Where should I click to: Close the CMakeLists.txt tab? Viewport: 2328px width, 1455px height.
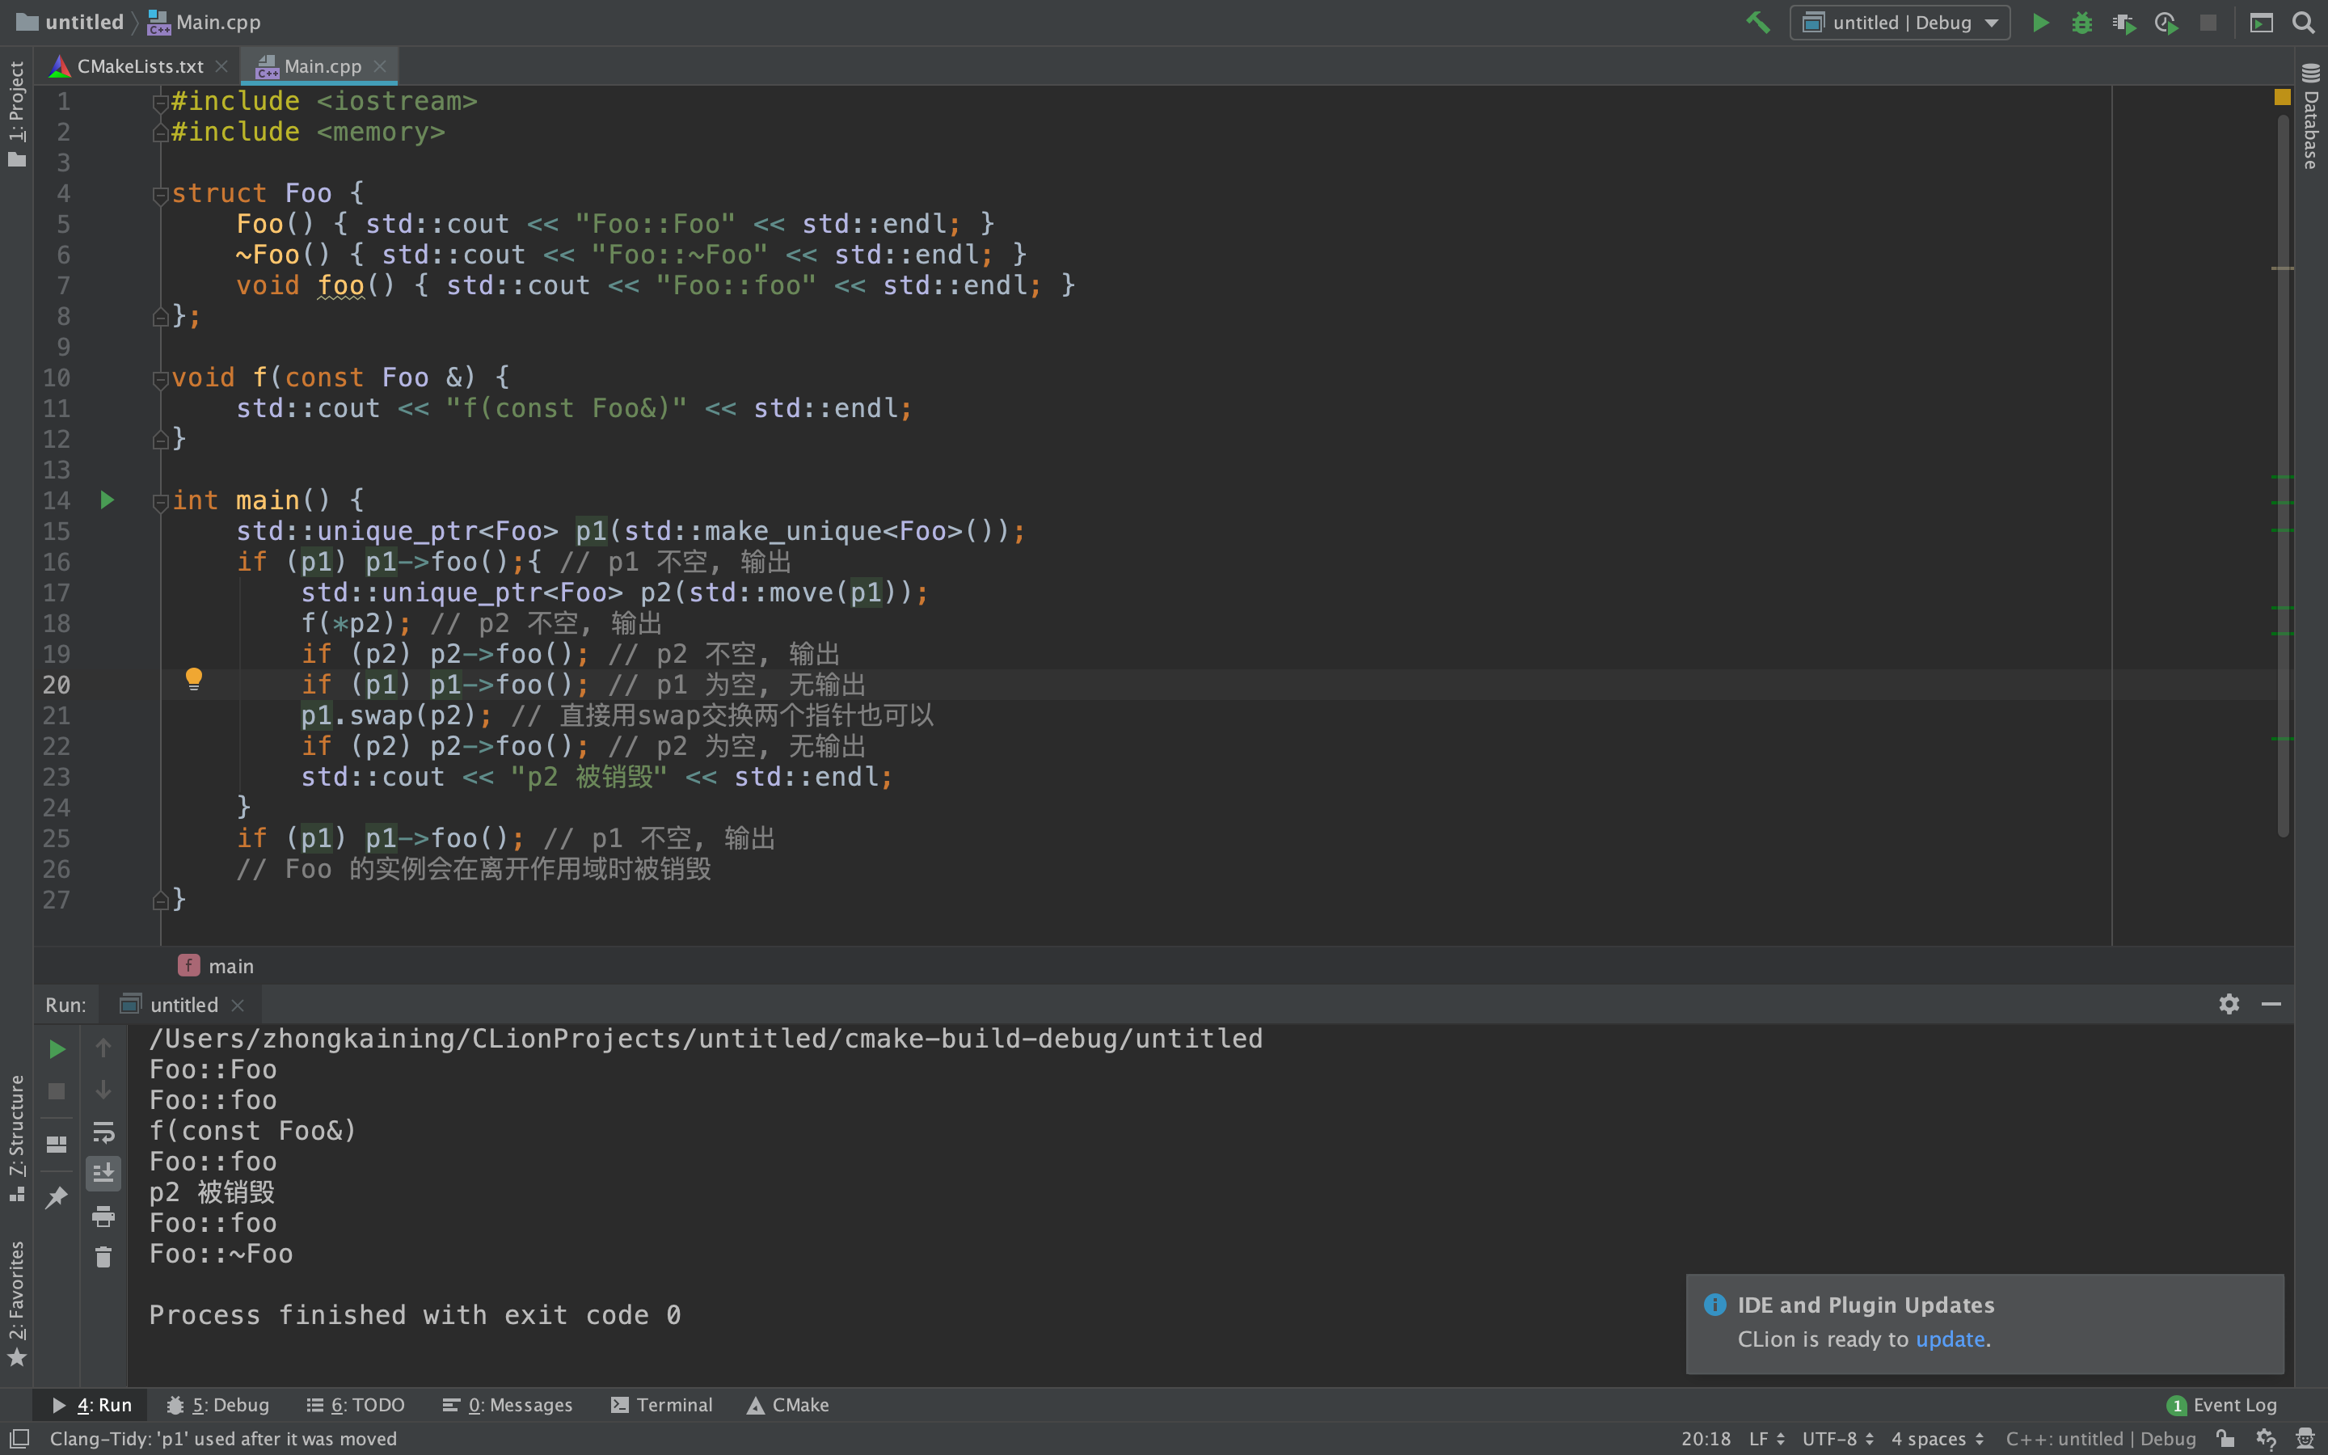tap(222, 65)
